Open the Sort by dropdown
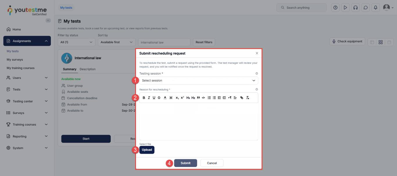 (117, 42)
